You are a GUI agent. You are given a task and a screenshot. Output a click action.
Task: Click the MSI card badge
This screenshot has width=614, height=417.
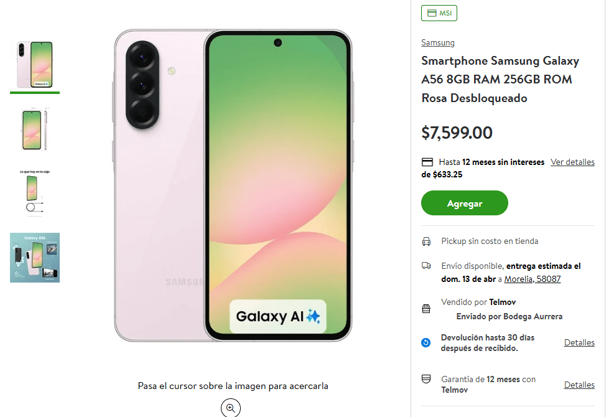point(439,13)
